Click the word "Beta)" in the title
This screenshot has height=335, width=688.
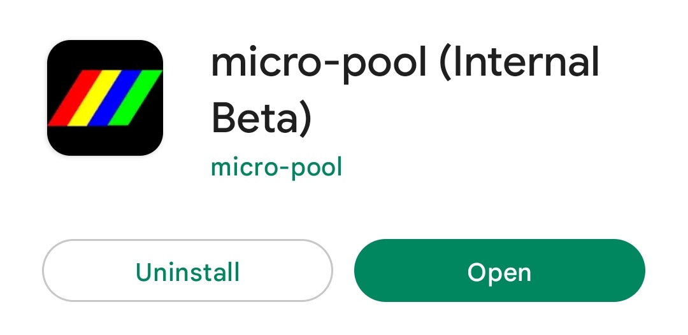tap(261, 120)
